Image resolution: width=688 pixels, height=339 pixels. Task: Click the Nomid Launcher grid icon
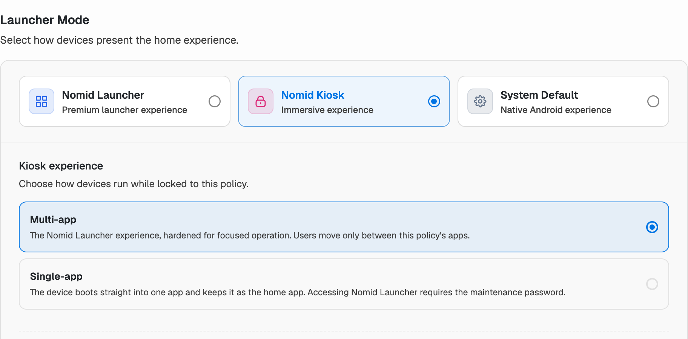pos(41,101)
